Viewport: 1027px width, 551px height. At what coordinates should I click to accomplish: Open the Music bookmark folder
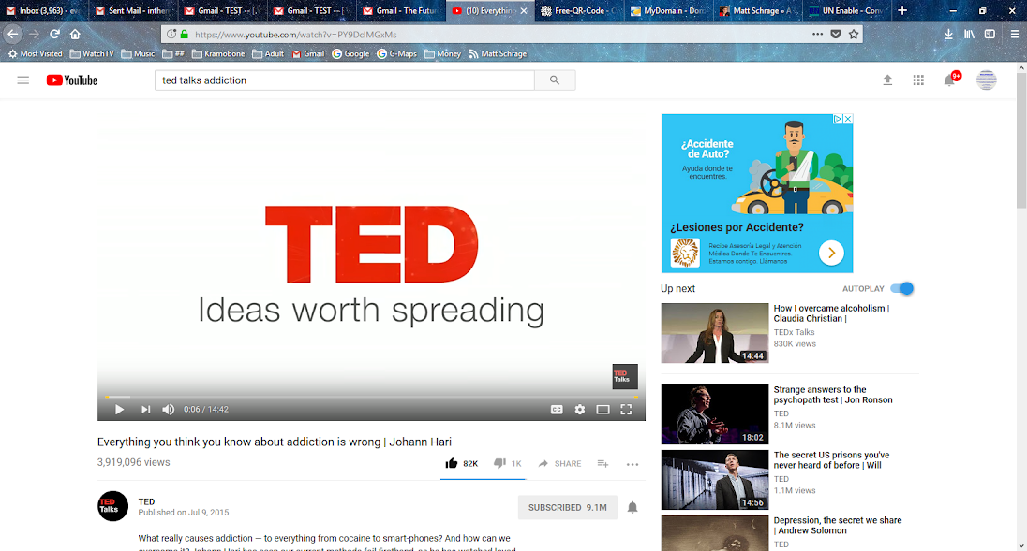(138, 53)
